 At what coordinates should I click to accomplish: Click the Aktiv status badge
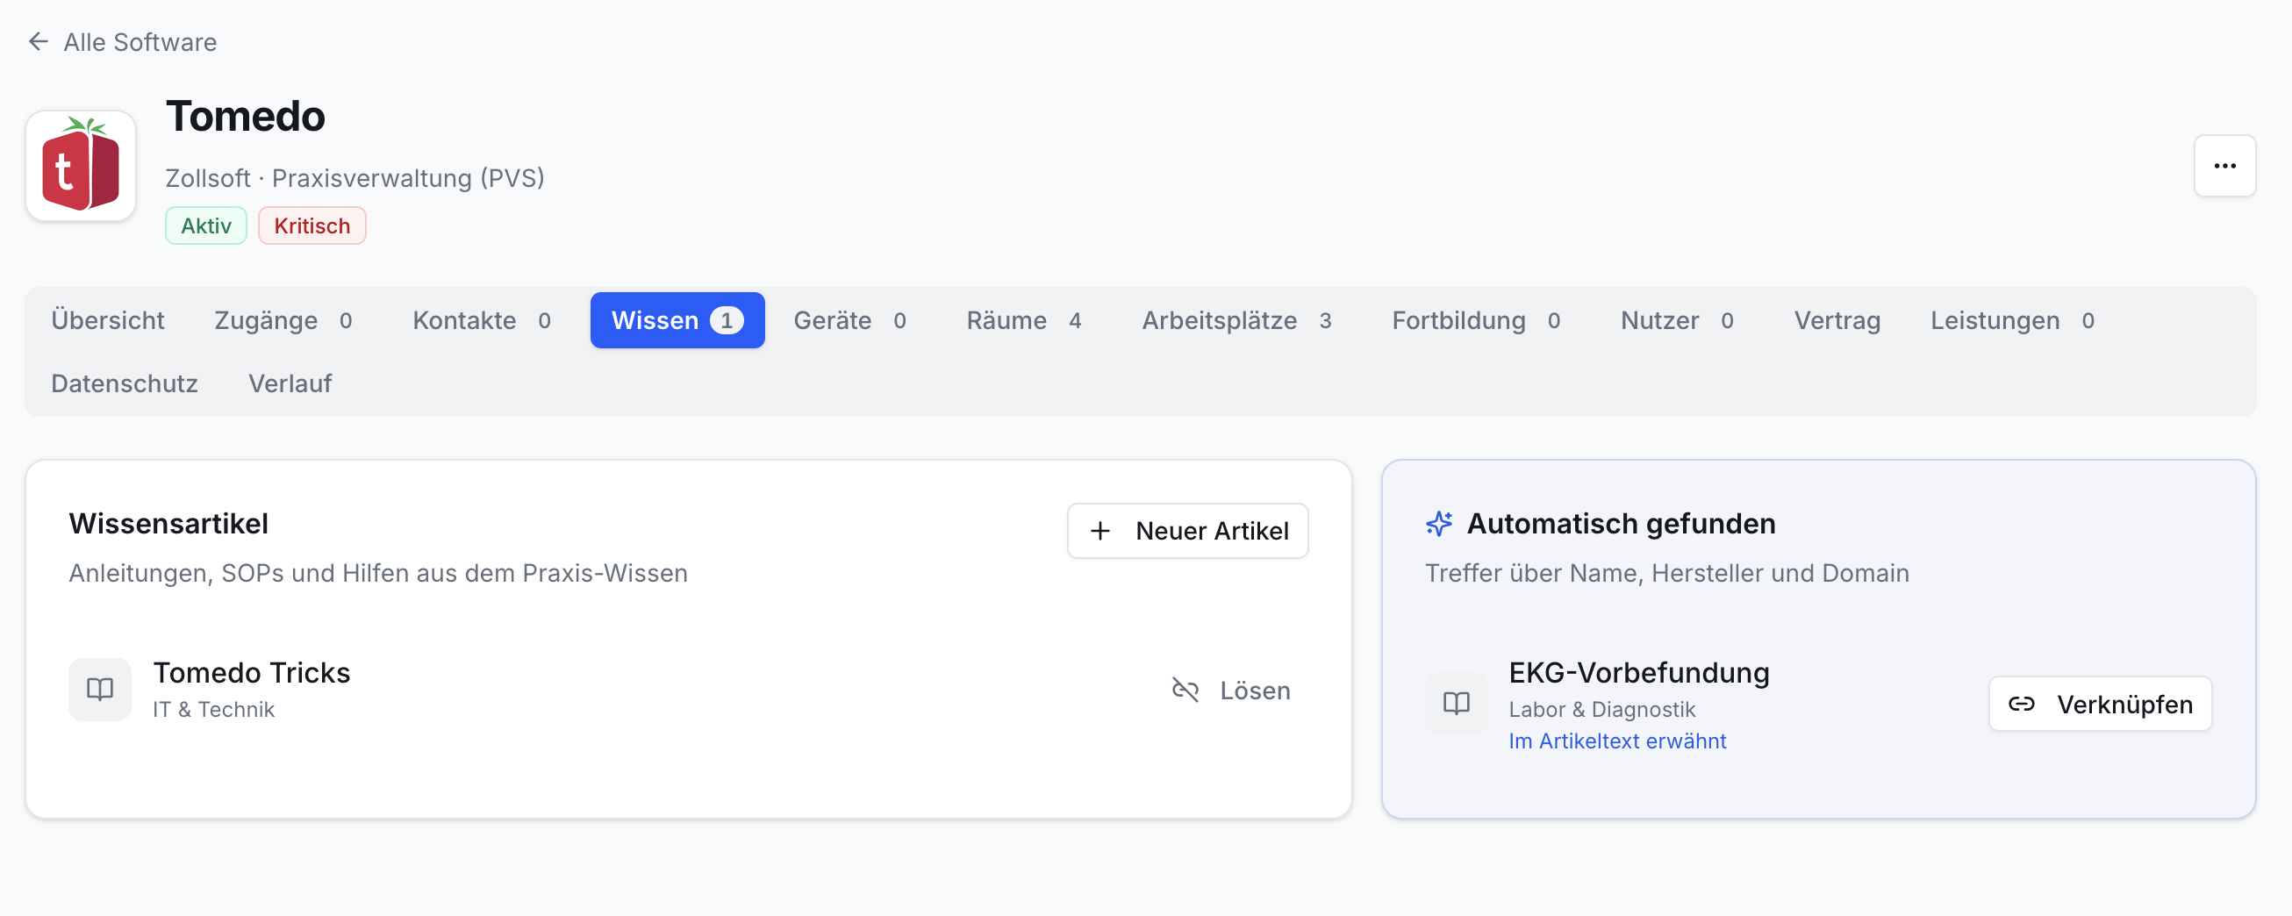205,225
